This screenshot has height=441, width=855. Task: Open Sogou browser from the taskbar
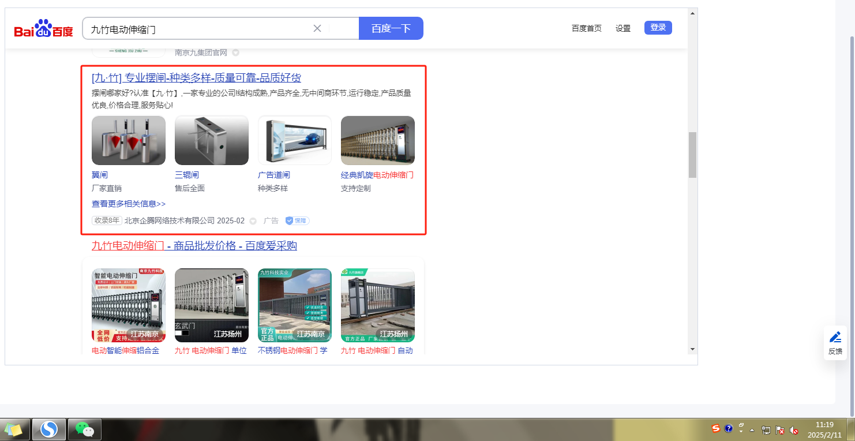pyautogui.click(x=49, y=429)
